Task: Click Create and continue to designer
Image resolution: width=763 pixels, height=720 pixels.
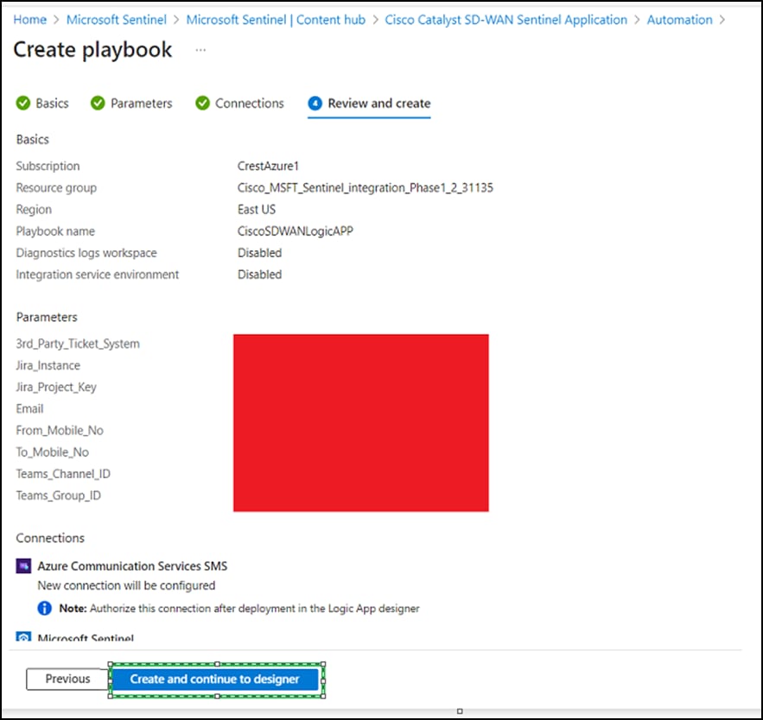Action: (214, 679)
